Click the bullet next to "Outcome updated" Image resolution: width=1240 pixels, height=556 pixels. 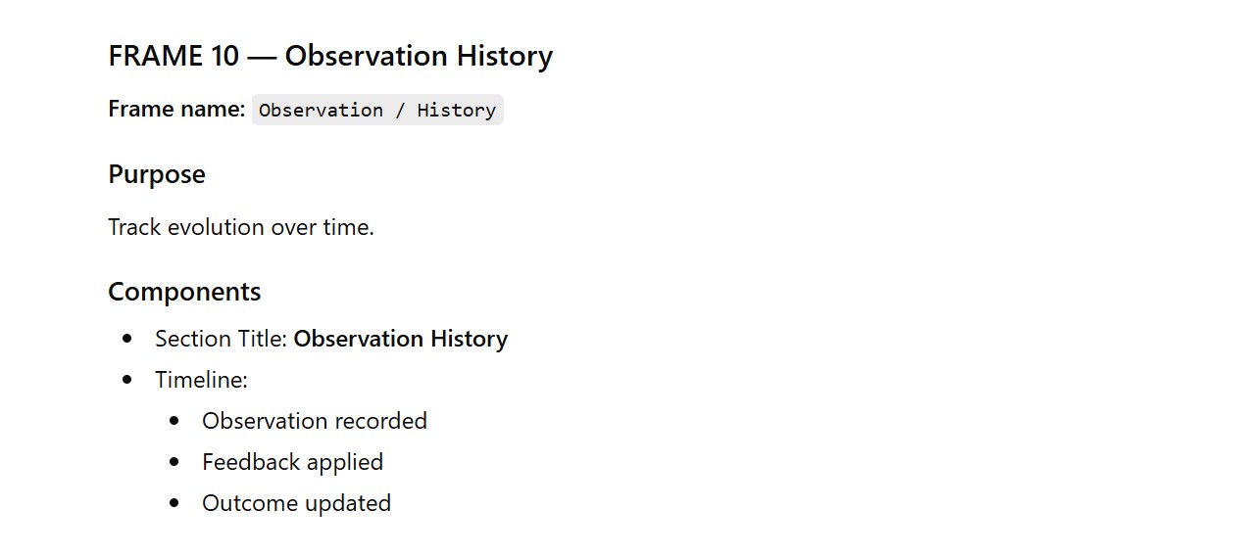[174, 503]
